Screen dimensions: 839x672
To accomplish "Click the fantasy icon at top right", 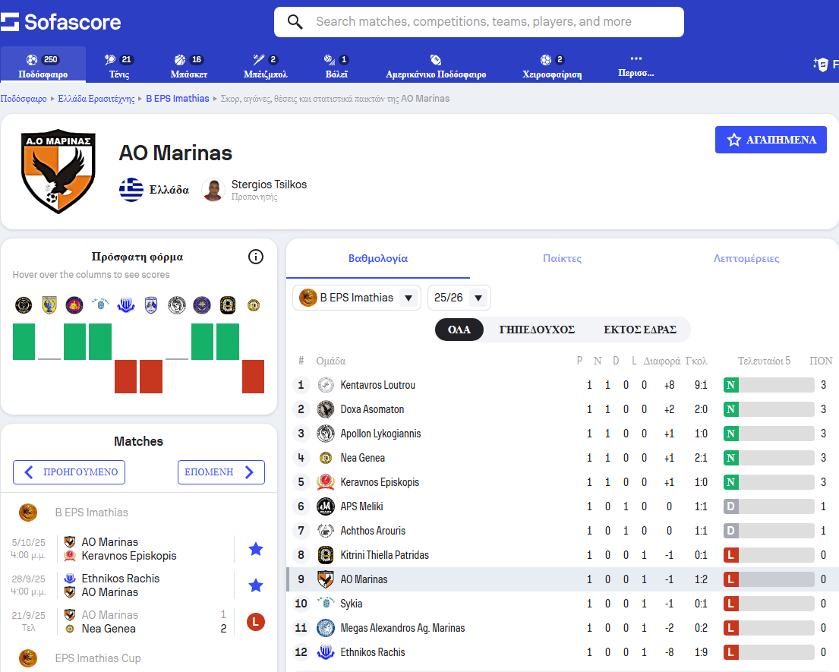I will click(821, 65).
